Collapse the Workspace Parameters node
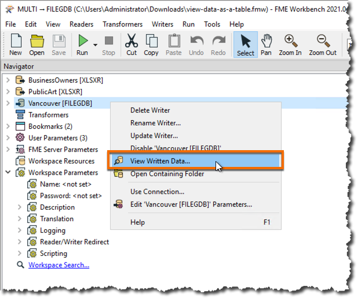358x298 pixels. coord(8,172)
